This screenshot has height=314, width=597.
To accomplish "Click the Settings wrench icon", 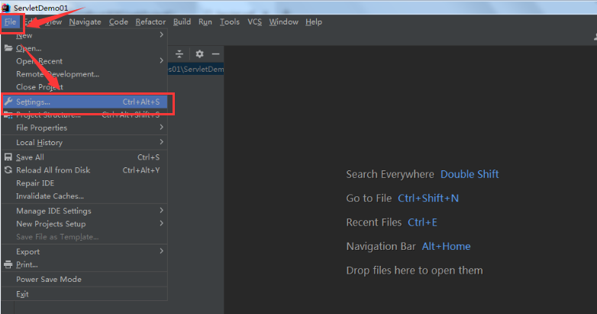I will pos(8,102).
